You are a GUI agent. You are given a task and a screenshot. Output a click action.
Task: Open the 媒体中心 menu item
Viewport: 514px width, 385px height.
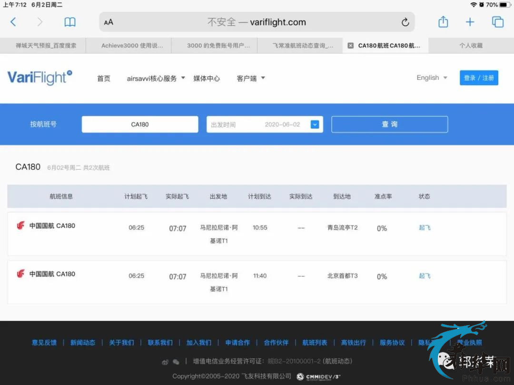pyautogui.click(x=207, y=78)
